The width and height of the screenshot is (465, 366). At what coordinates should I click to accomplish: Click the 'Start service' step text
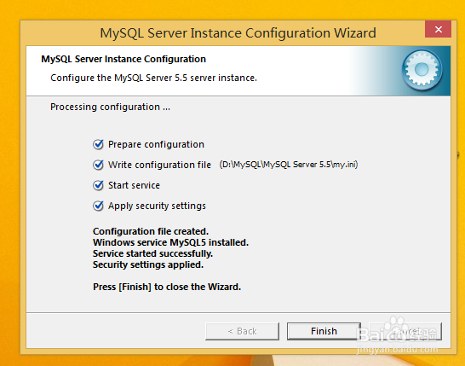134,185
